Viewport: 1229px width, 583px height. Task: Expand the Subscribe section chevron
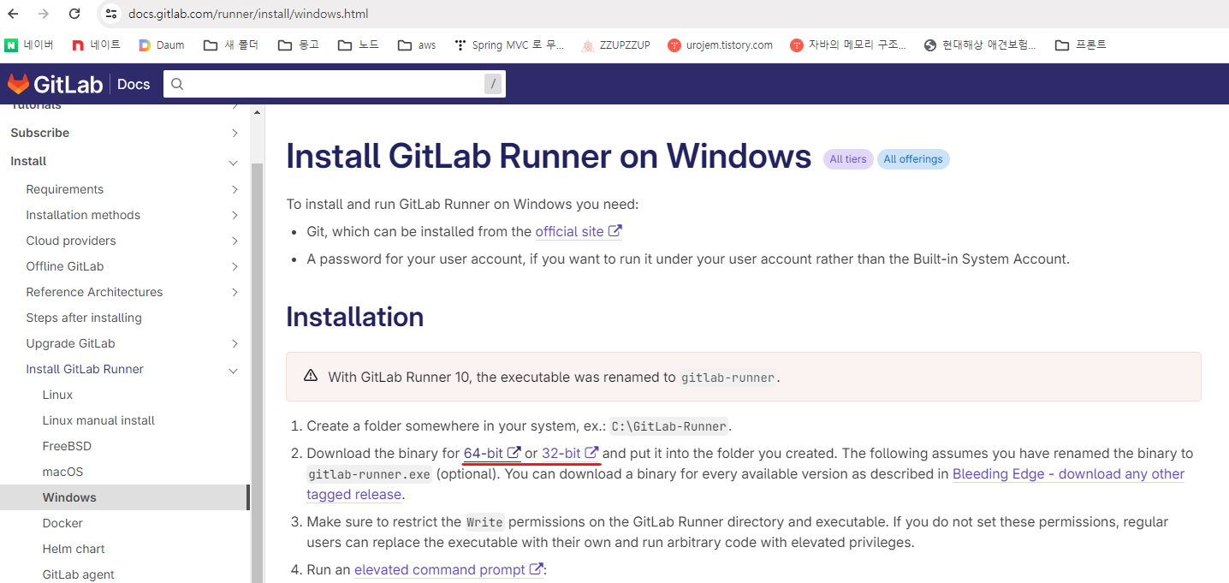coord(235,133)
